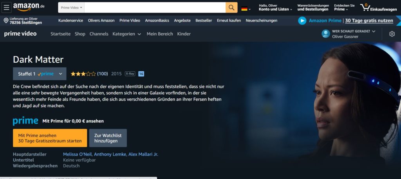Click the (100) reviews count

pos(103,74)
